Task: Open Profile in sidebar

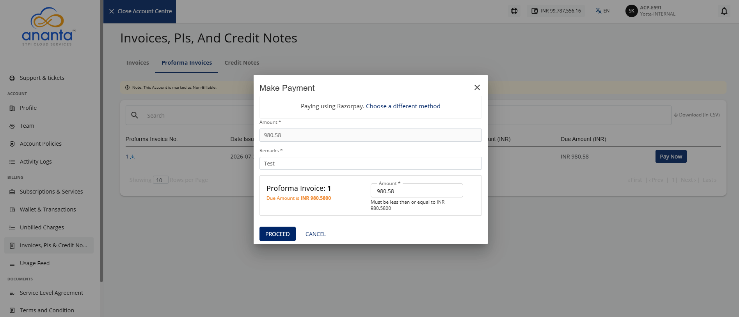Action: coord(28,108)
